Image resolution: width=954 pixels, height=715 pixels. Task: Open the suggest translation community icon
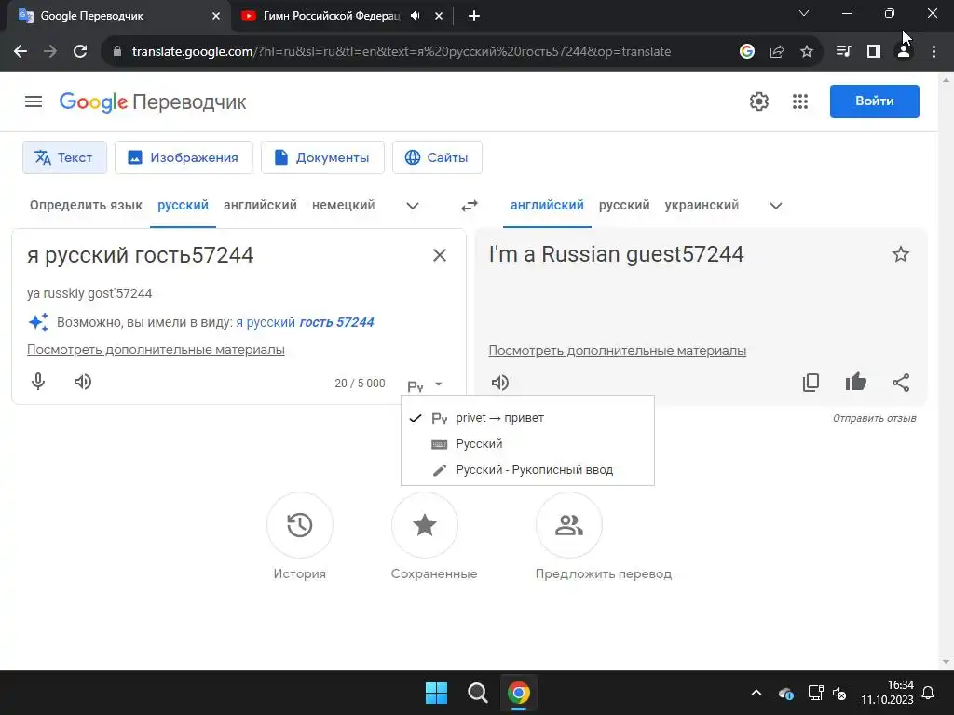(x=569, y=525)
